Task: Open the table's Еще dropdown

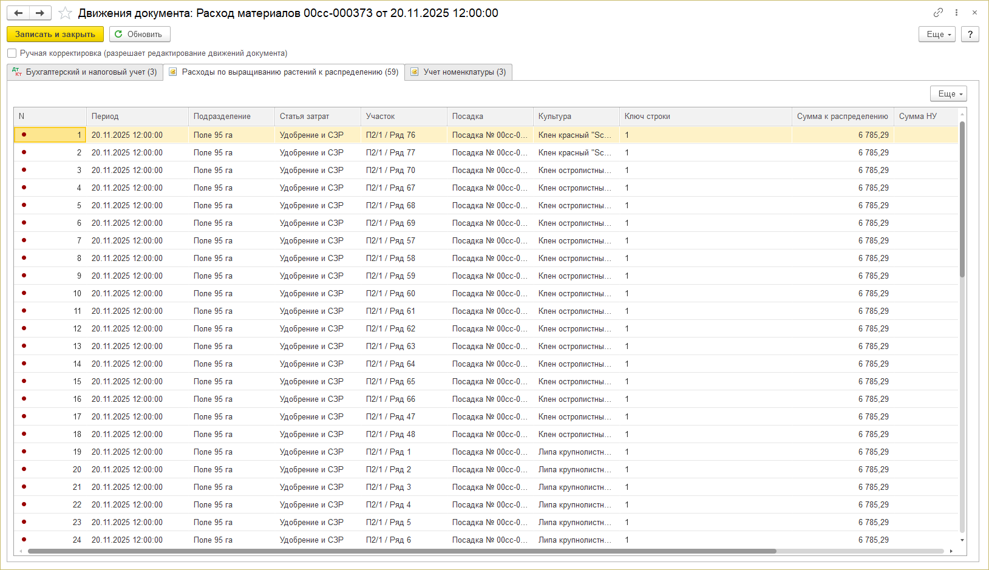Action: [x=948, y=94]
